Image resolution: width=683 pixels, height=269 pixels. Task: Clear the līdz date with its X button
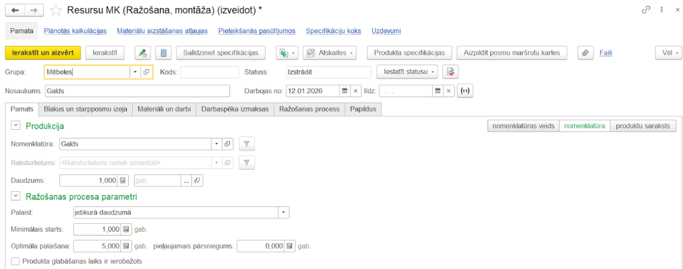tap(449, 91)
